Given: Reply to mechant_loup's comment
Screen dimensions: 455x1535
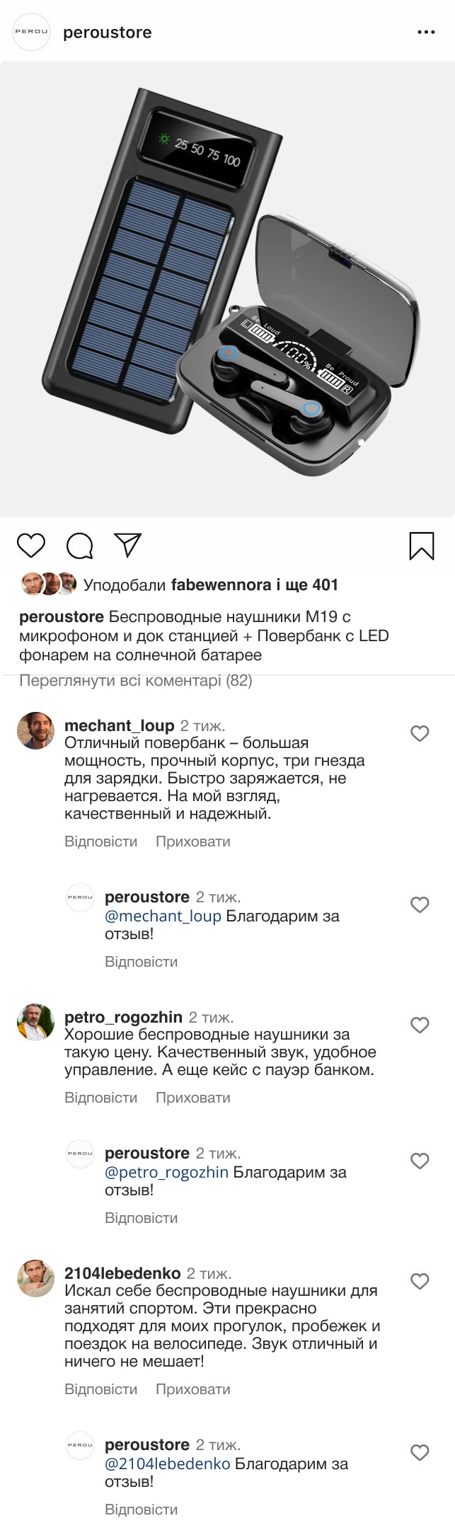Looking at the screenshot, I should point(100,841).
